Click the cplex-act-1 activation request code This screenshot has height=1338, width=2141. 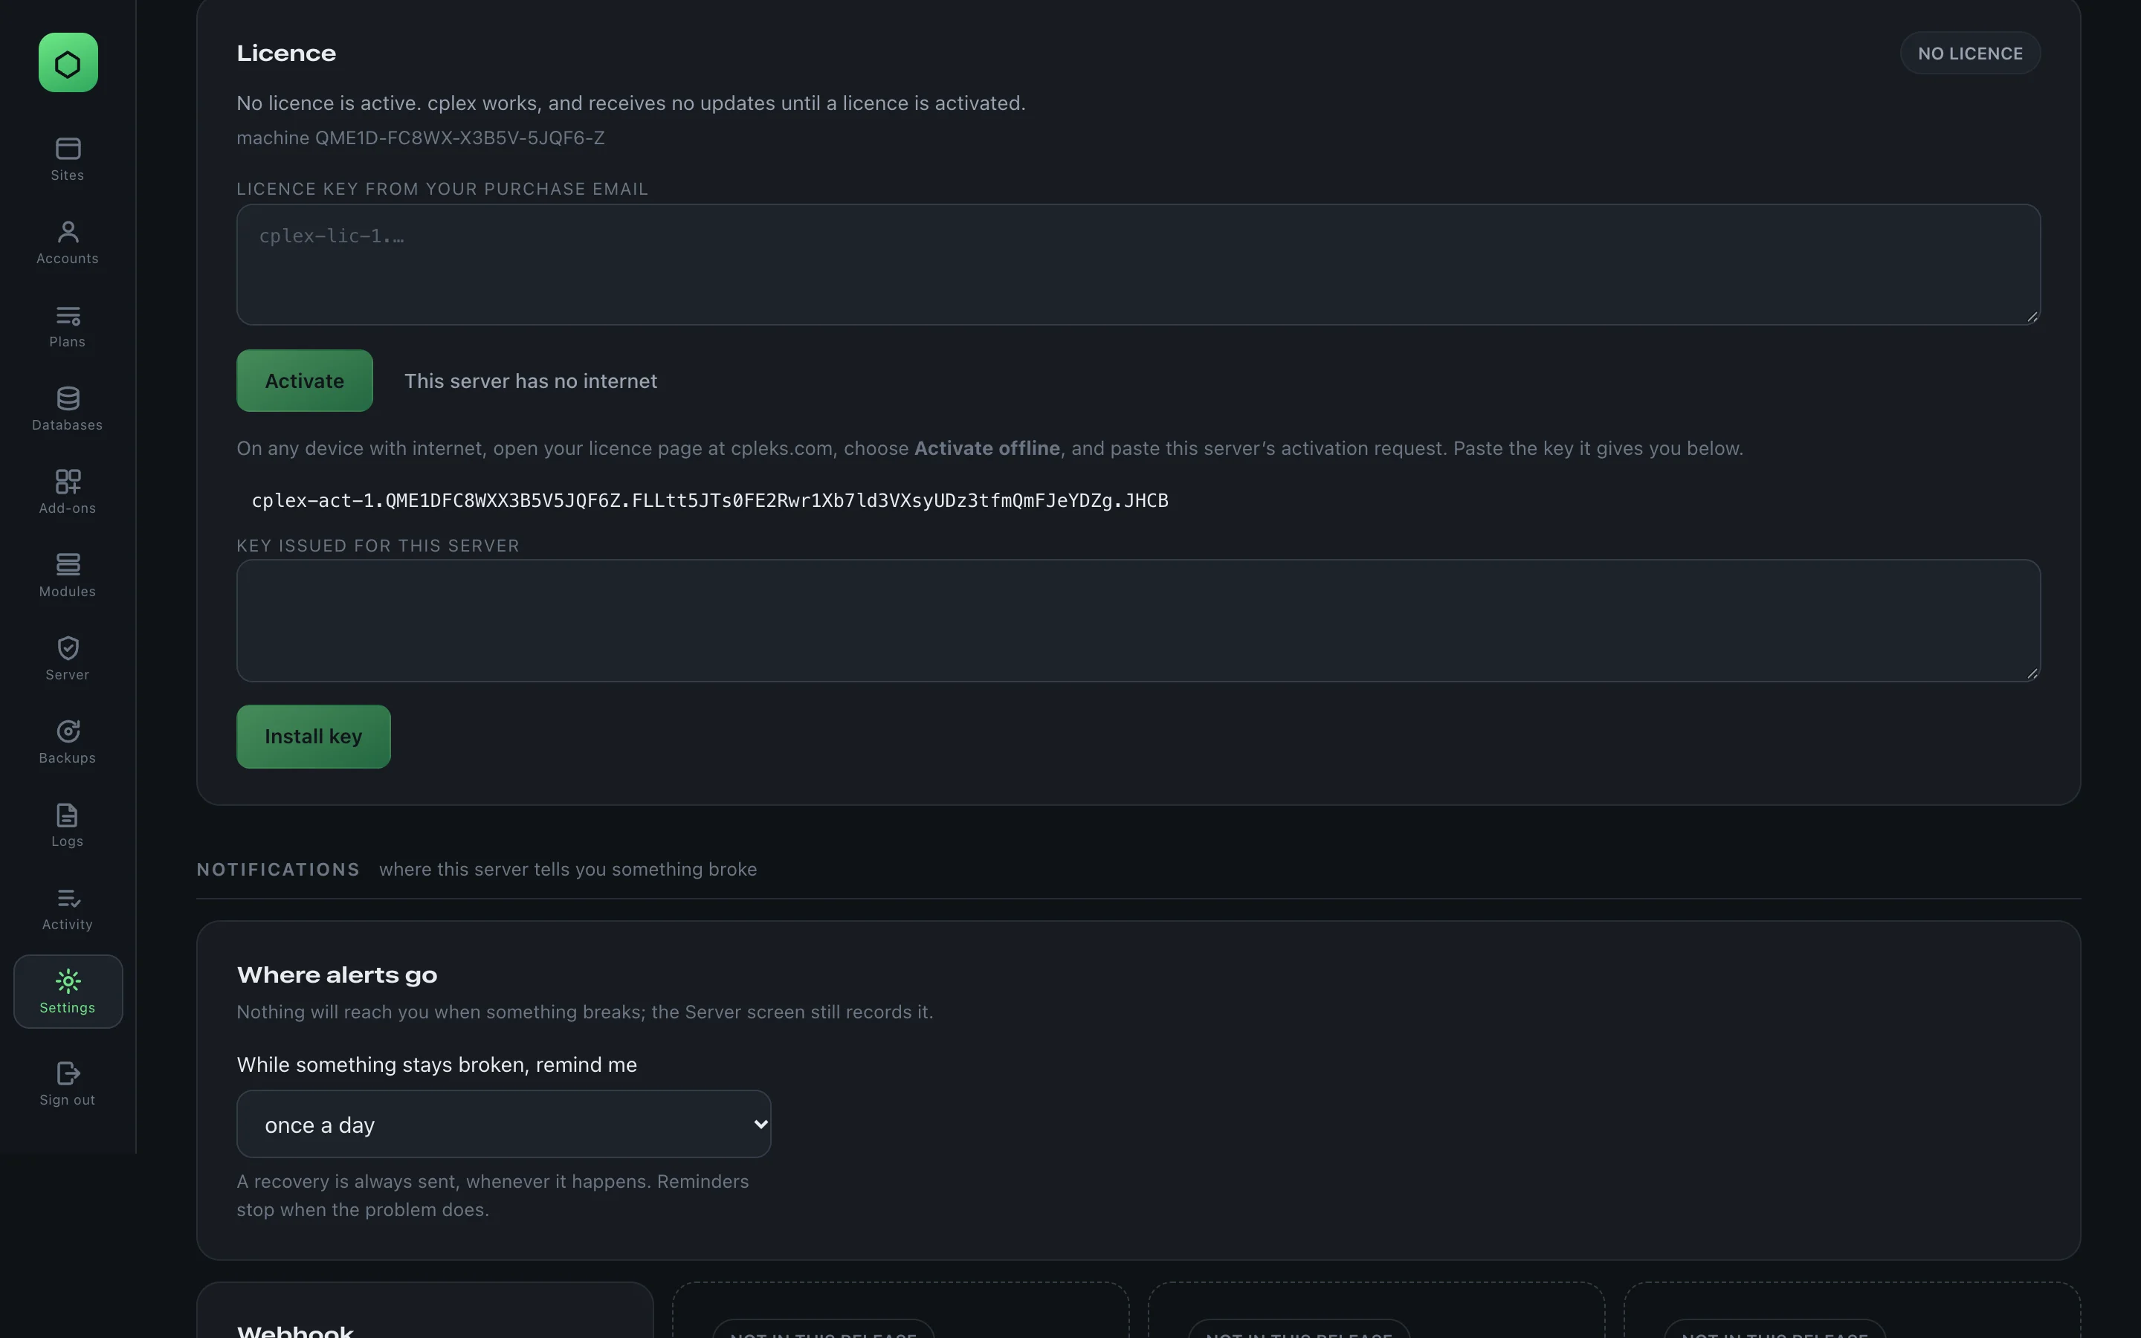[709, 501]
